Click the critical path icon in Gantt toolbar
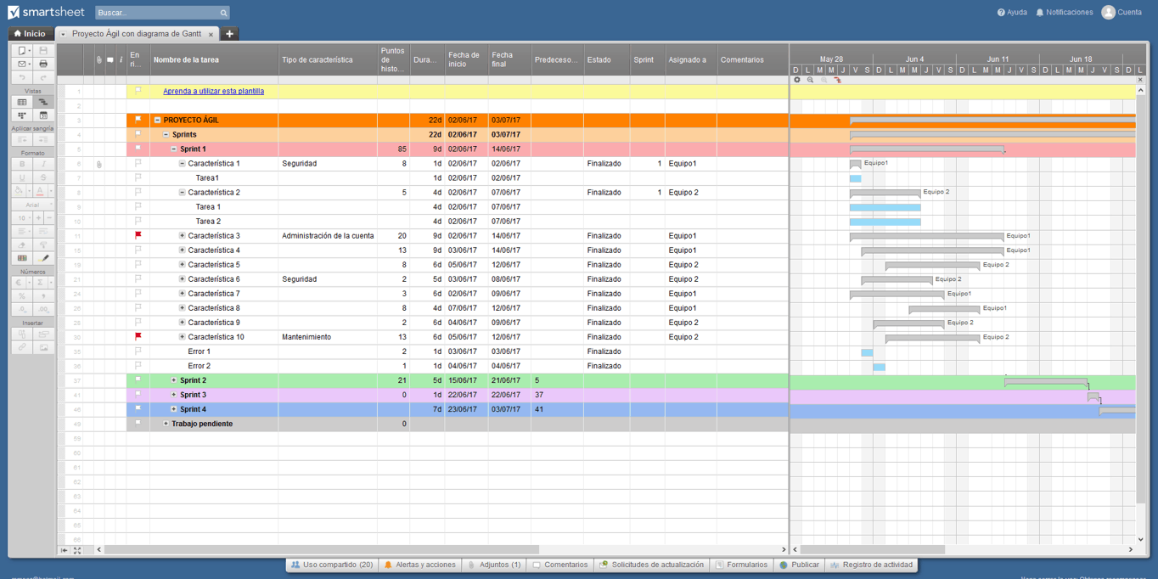The height and width of the screenshot is (579, 1158). tap(837, 80)
